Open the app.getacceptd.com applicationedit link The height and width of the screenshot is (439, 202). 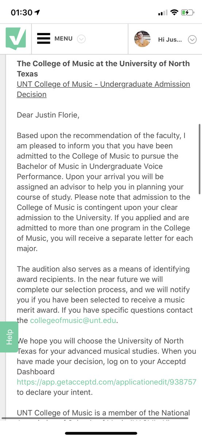coord(106,382)
